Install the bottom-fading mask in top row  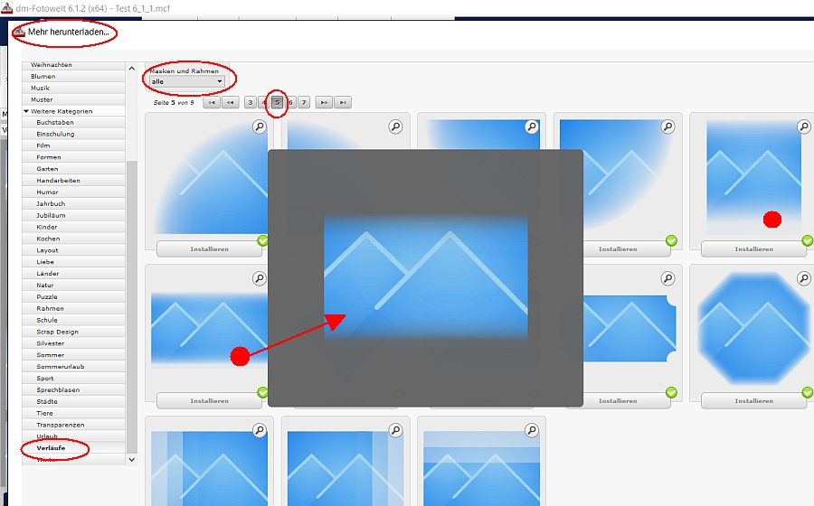(753, 248)
